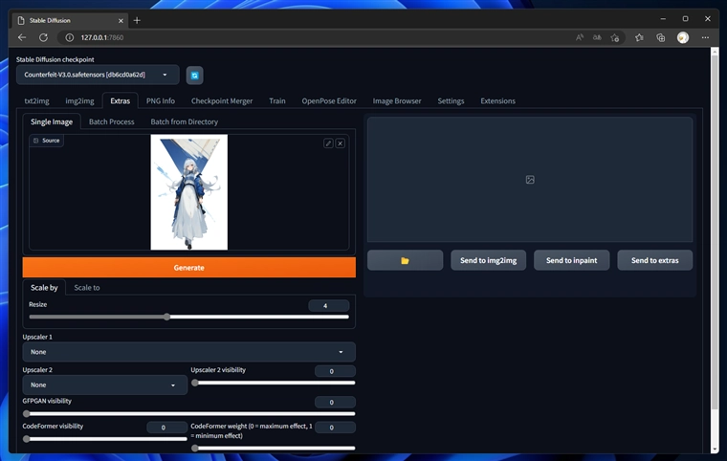Click Send to inpaint
Screen dimensions: 727x461
coord(572,260)
